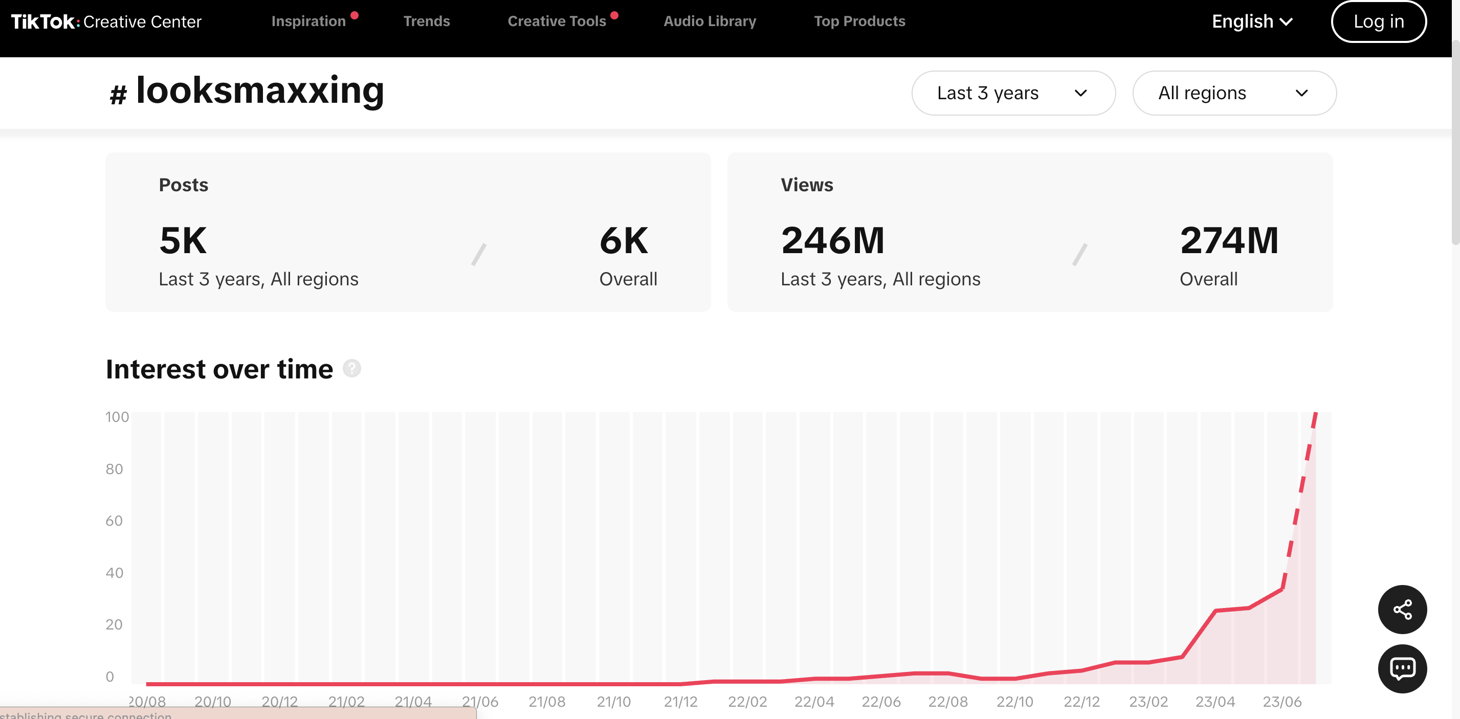This screenshot has width=1460, height=719.
Task: Click the 22/08 point on the trend line
Action: click(x=947, y=673)
